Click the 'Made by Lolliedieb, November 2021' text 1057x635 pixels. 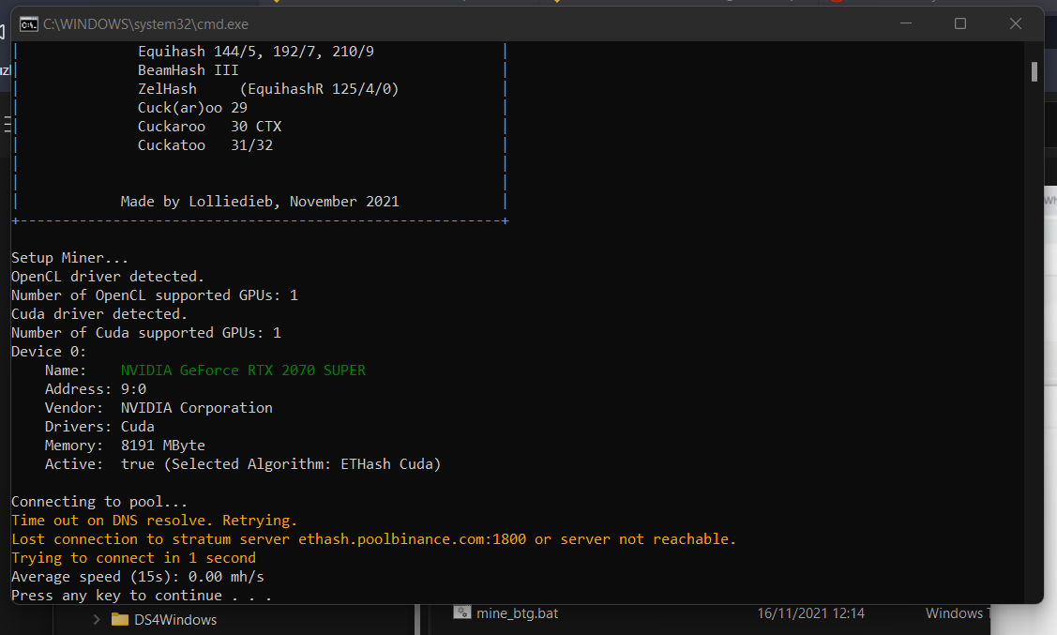click(x=260, y=202)
